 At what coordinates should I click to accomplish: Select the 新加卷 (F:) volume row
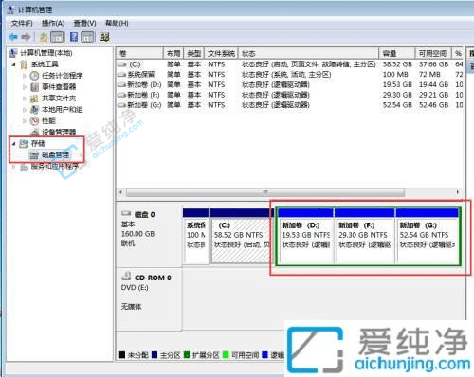coord(290,95)
